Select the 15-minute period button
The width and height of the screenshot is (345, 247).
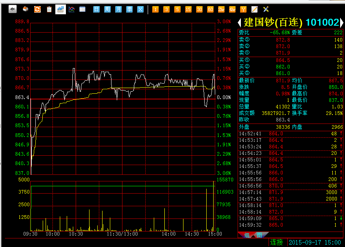tap(188, 9)
